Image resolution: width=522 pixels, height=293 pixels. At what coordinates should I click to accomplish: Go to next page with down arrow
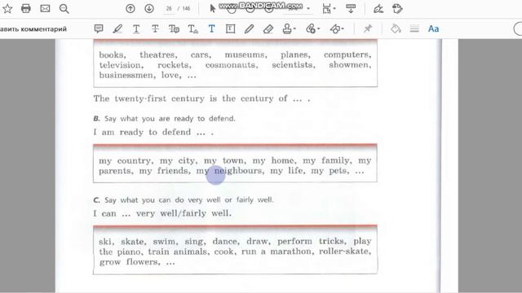tap(149, 9)
